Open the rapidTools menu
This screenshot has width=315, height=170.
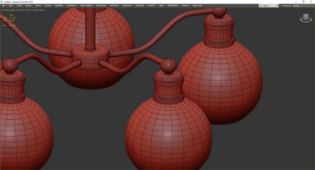click(x=197, y=5)
